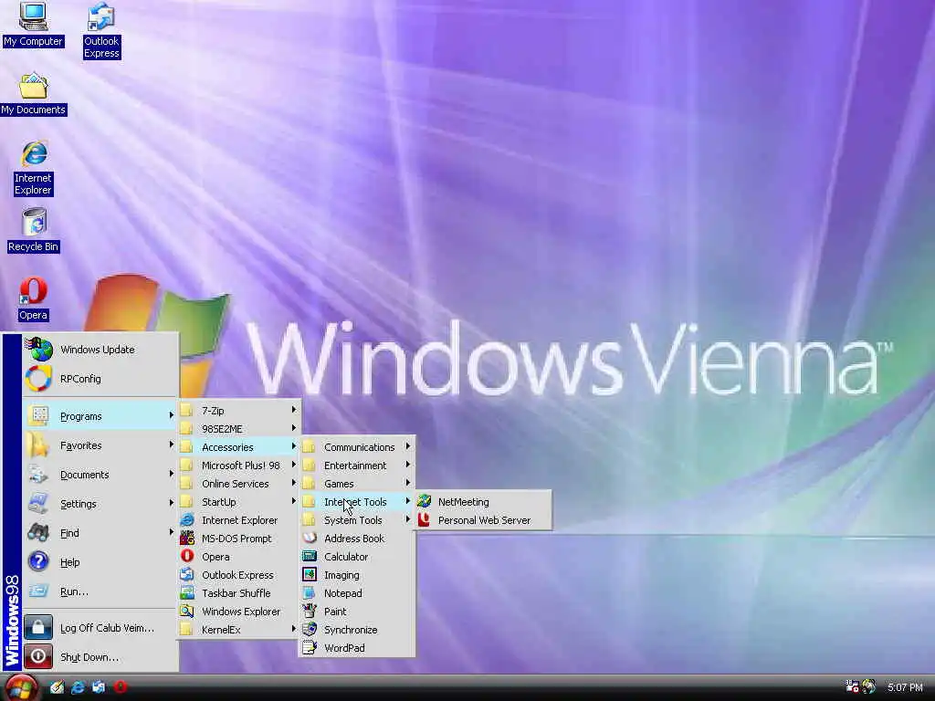The width and height of the screenshot is (935, 701).
Task: Click the Show Desktop quick launch icon
Action: point(57,687)
